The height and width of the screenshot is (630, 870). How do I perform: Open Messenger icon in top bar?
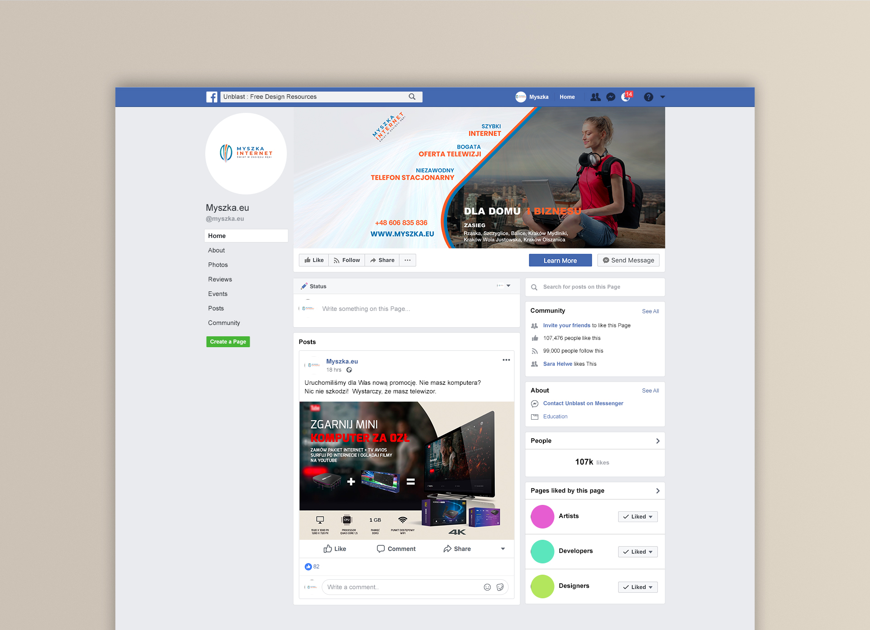tap(611, 97)
